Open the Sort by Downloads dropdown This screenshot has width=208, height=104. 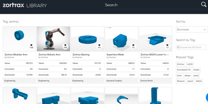[192, 30]
